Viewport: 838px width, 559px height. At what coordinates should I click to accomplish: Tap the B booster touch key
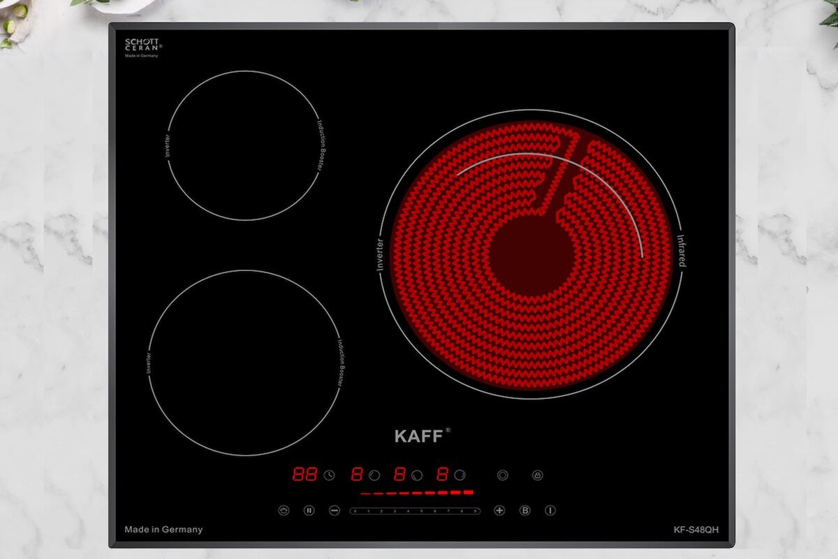click(524, 510)
